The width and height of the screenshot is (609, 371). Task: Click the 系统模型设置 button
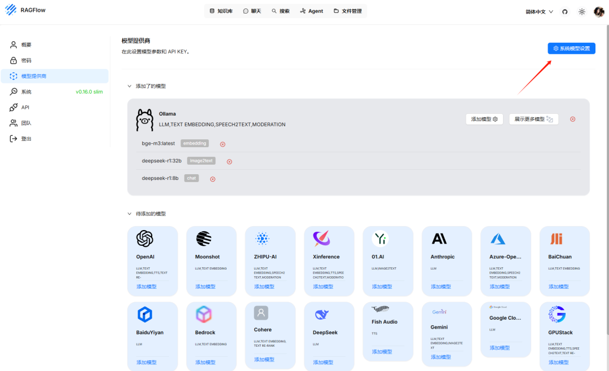pyautogui.click(x=571, y=48)
